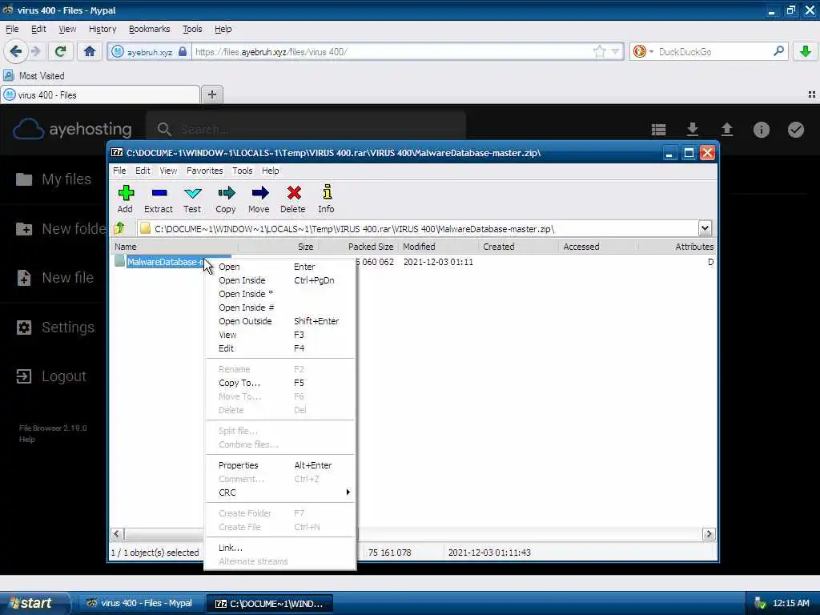The width and height of the screenshot is (820, 615).
Task: Choose Copy To... in context menu
Action: [279, 383]
